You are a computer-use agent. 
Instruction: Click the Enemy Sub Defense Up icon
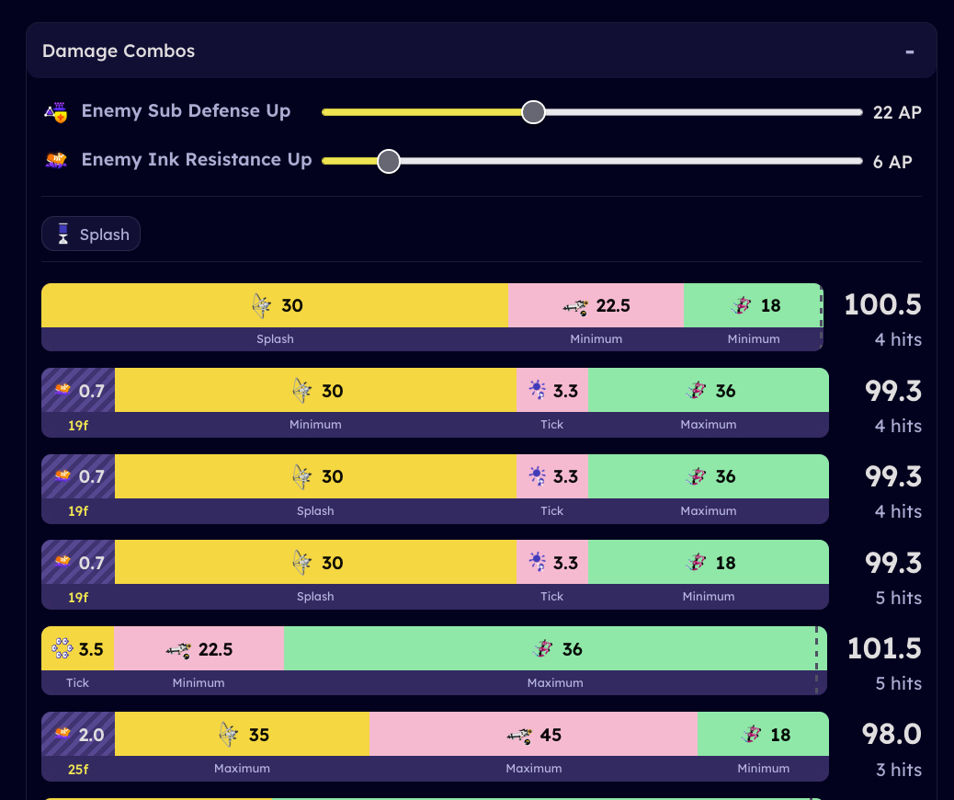coord(56,112)
